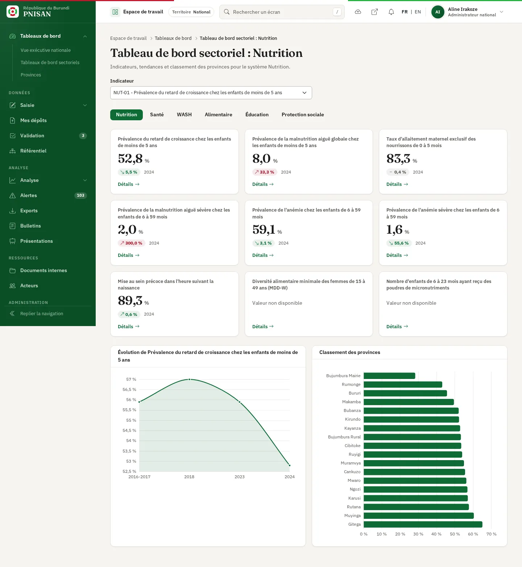Click the Validation sidebar icon
The width and height of the screenshot is (522, 567).
point(13,136)
